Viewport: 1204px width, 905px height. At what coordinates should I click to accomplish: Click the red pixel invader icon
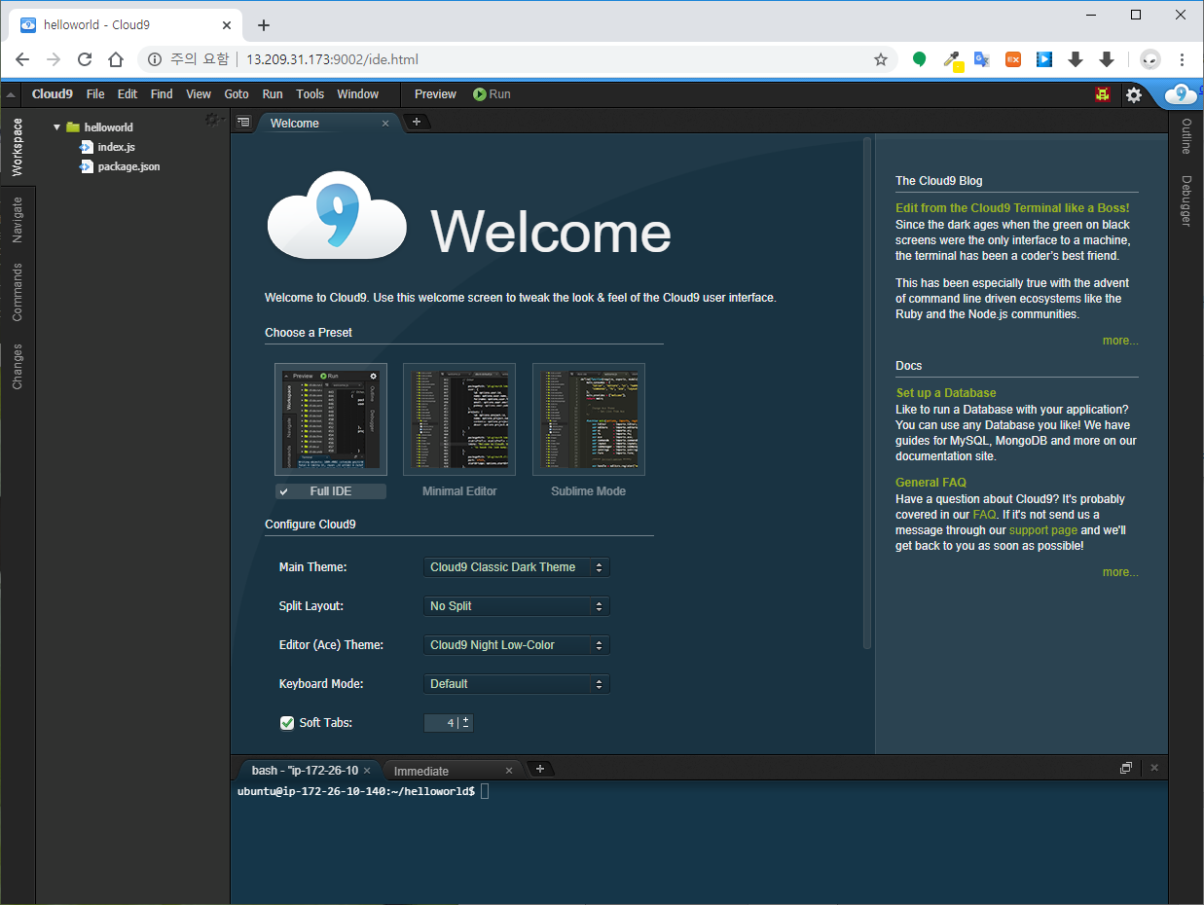click(x=1103, y=94)
